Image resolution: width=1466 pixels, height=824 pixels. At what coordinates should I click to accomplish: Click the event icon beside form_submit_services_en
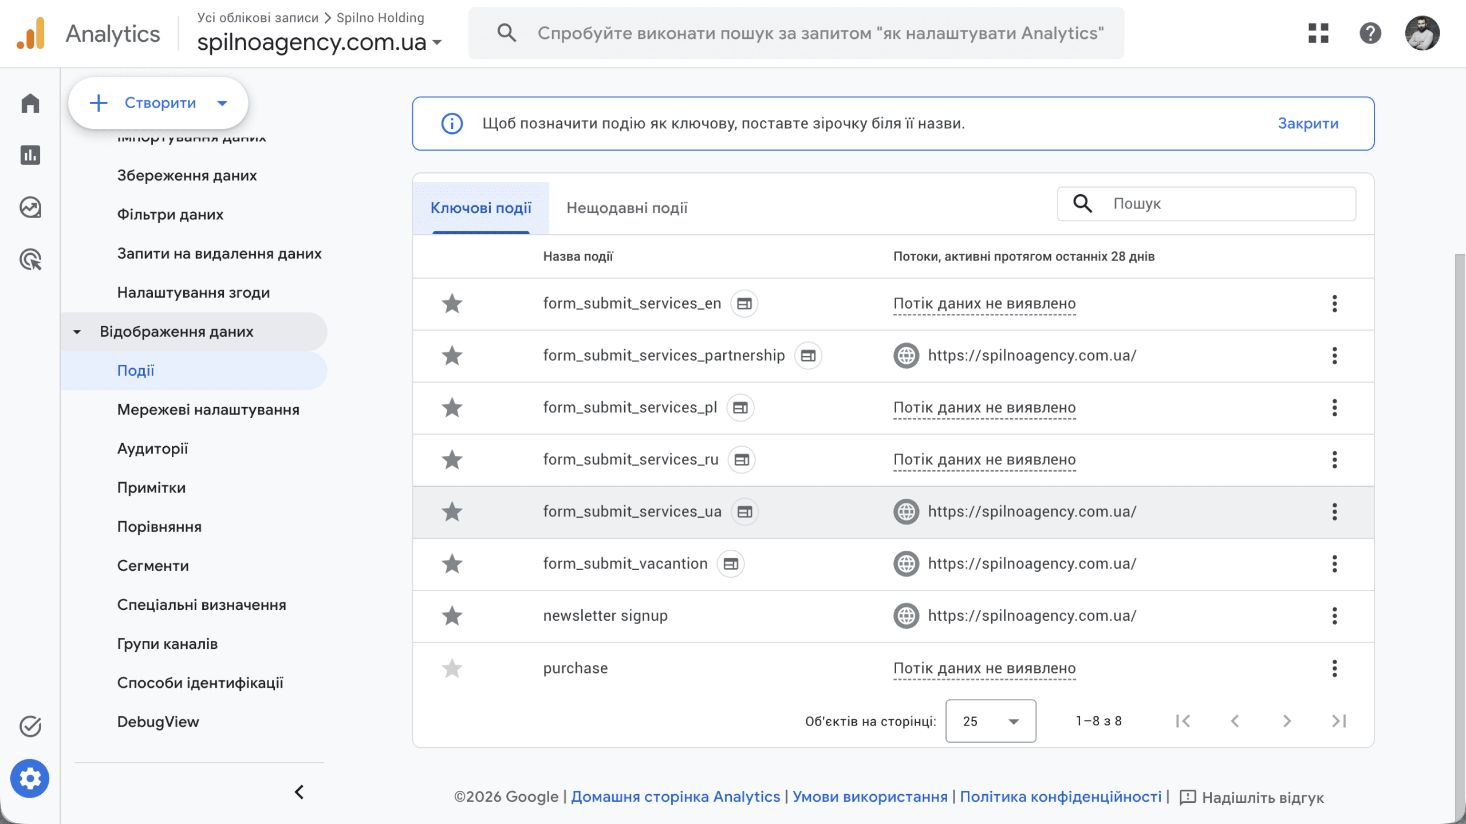tap(744, 303)
